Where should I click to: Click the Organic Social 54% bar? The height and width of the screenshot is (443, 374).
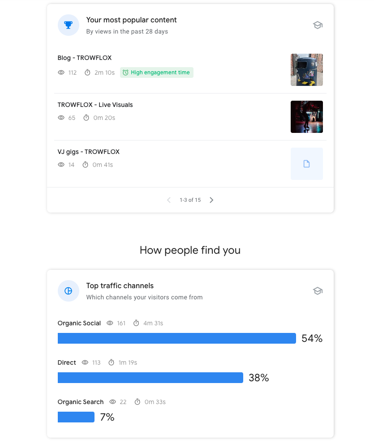pyautogui.click(x=176, y=338)
